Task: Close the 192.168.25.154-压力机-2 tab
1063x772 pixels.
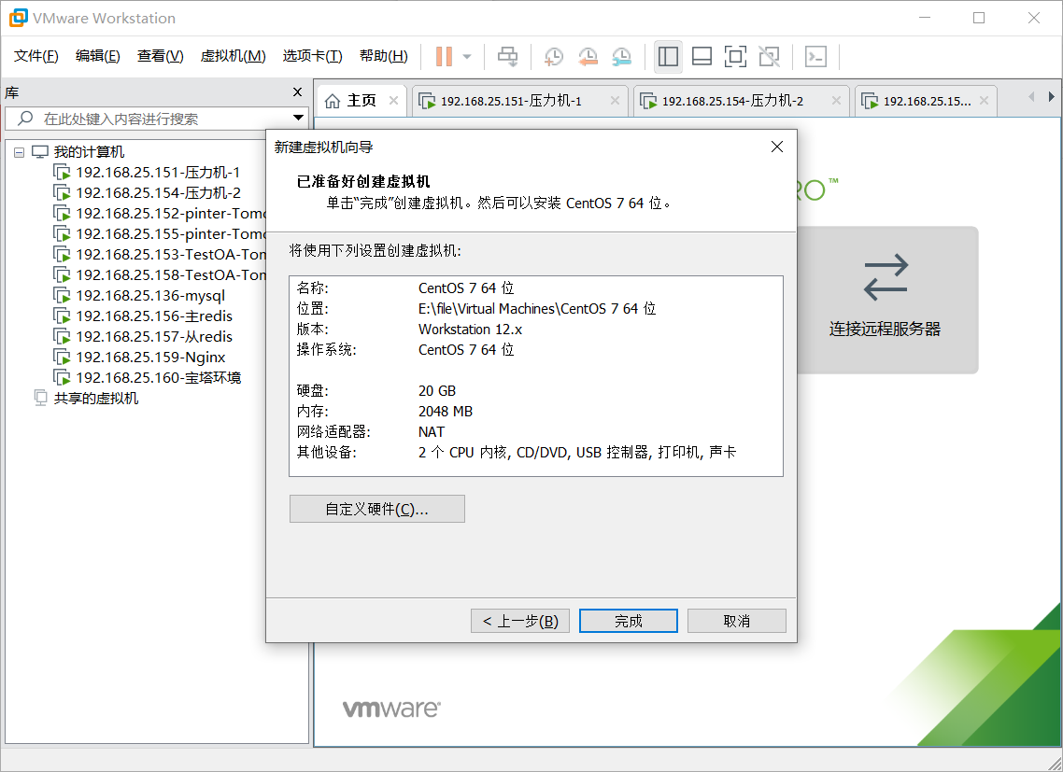Action: (836, 100)
